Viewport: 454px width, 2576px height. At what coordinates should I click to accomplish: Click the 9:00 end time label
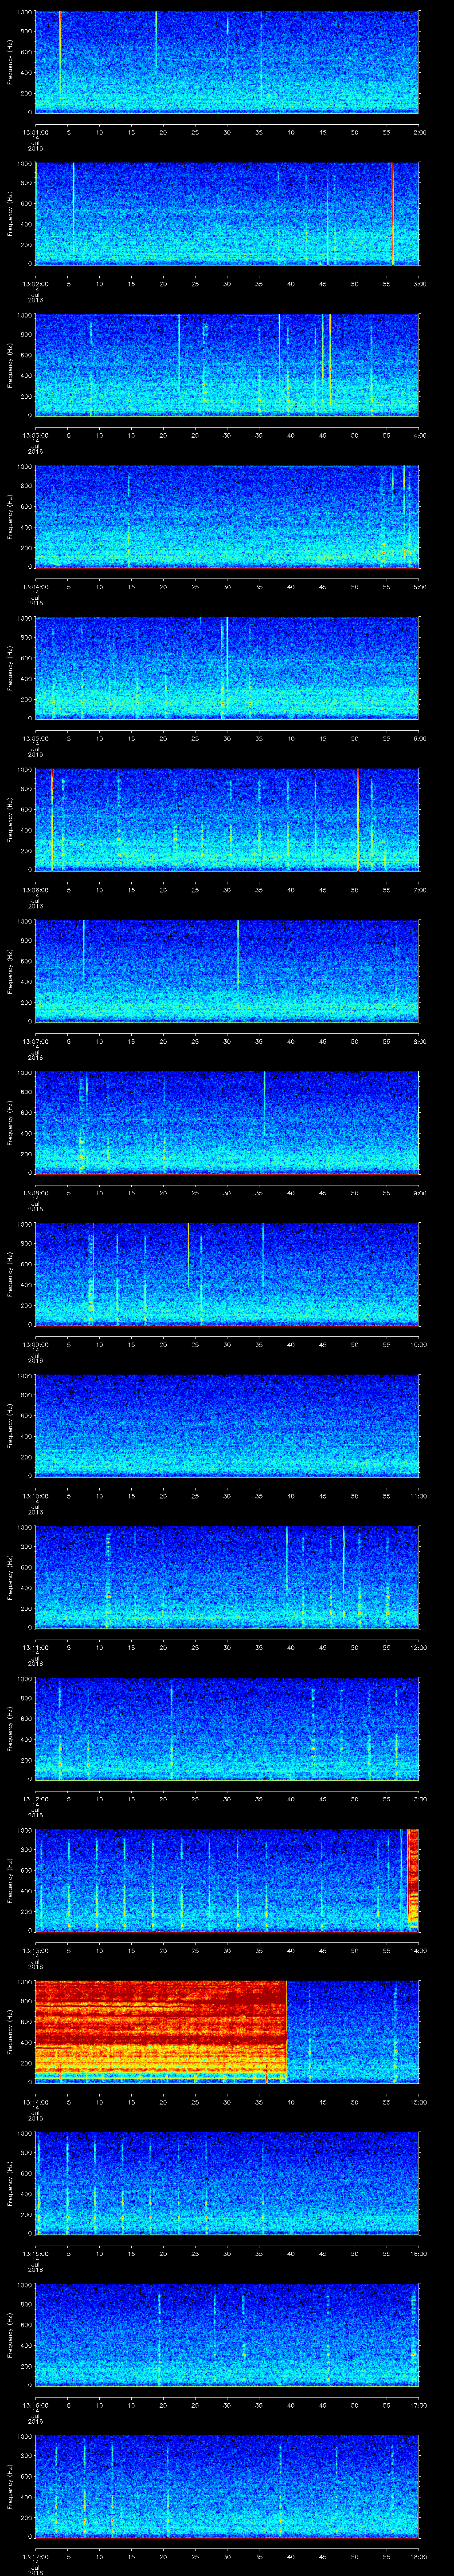(419, 1193)
